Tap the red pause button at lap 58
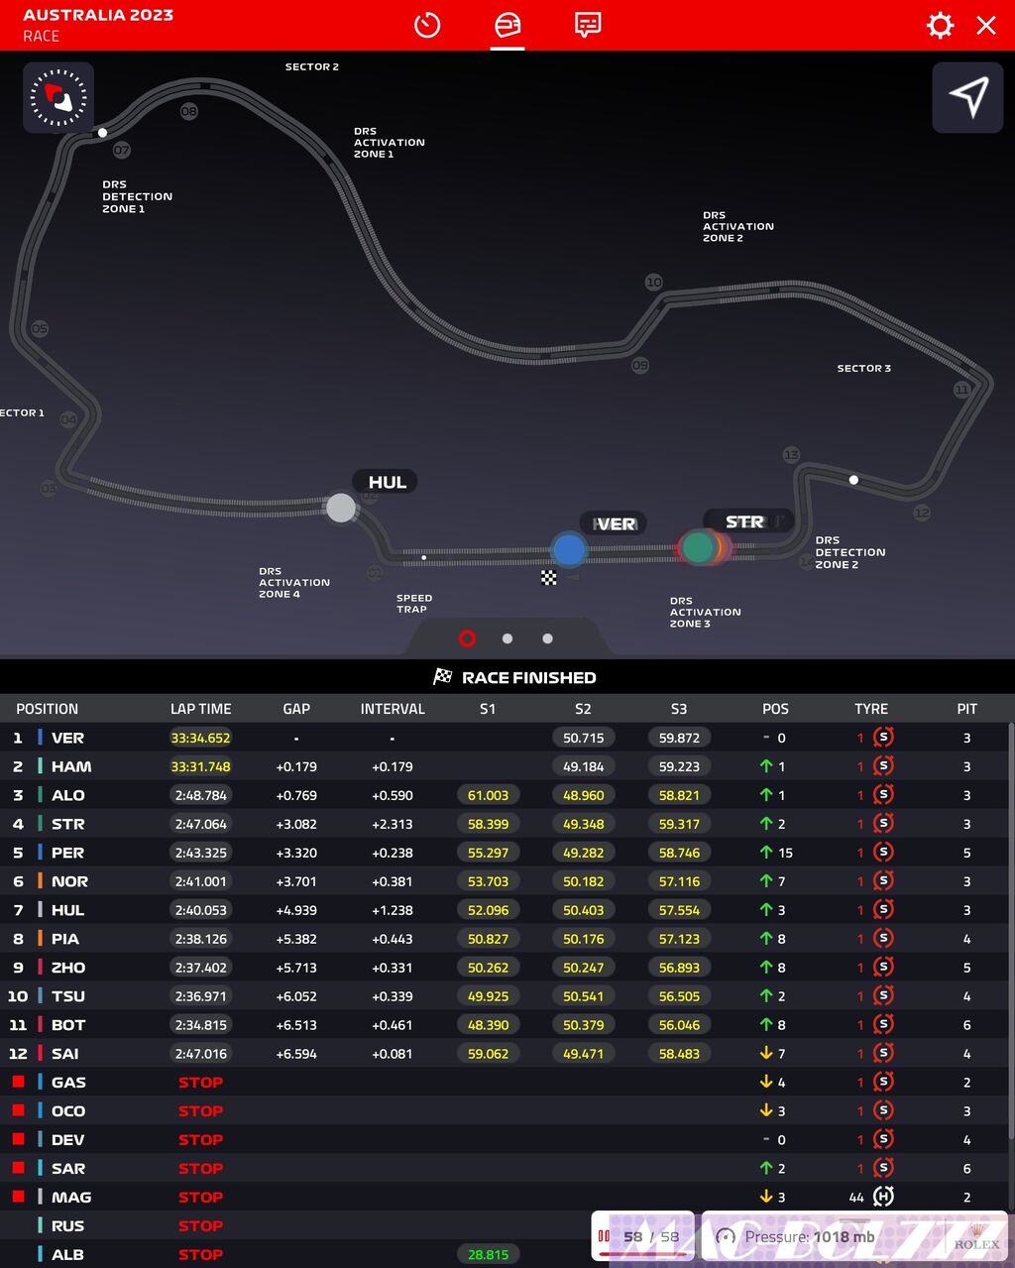This screenshot has width=1015, height=1268. (x=604, y=1236)
